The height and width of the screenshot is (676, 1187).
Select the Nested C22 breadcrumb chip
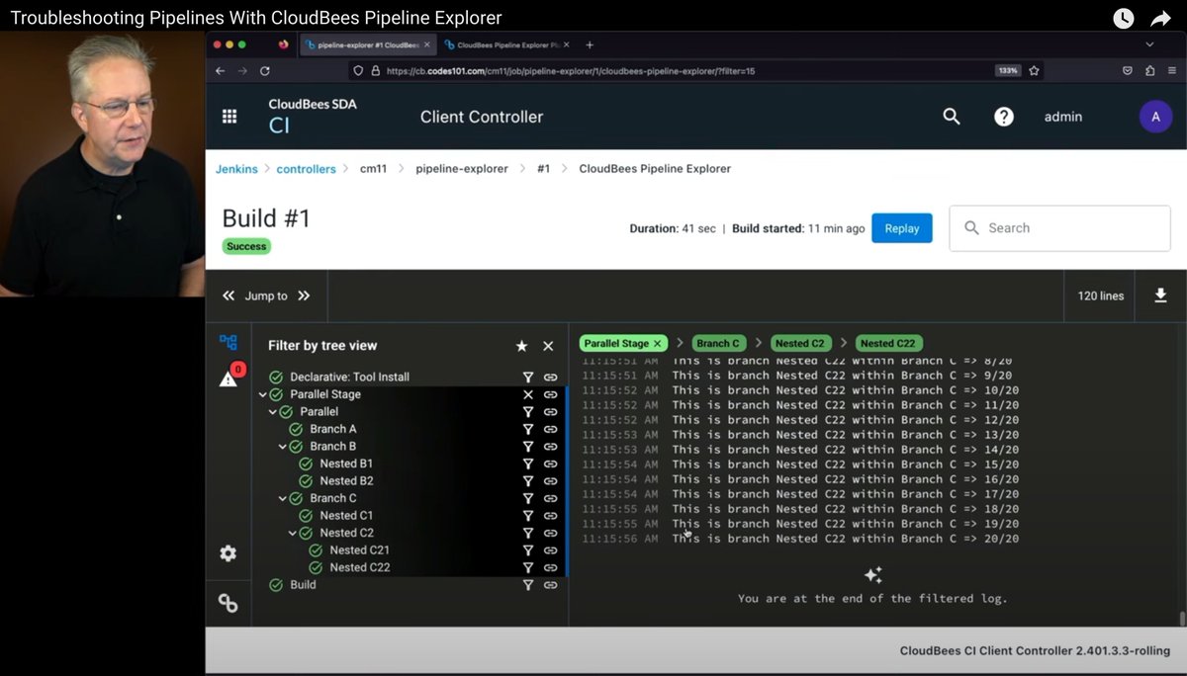click(887, 343)
